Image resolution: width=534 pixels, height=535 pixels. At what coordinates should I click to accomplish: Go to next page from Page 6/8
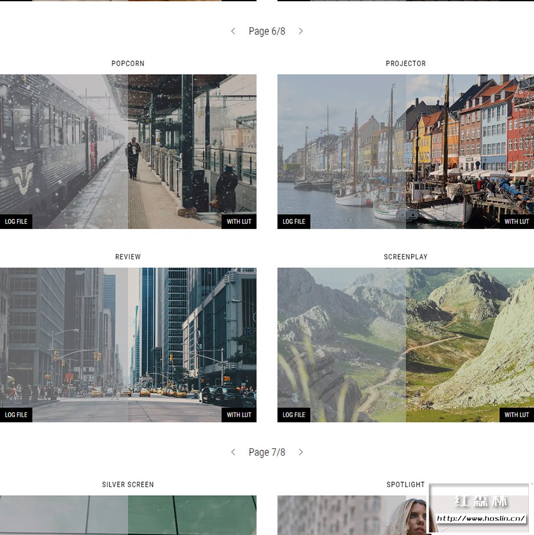click(300, 31)
